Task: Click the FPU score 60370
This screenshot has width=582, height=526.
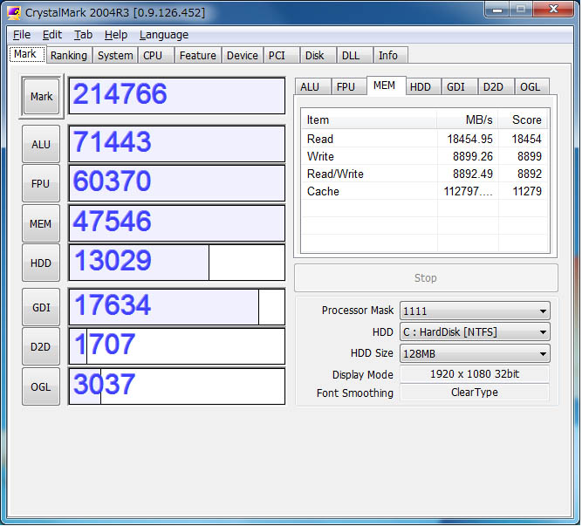Action: pos(177,183)
